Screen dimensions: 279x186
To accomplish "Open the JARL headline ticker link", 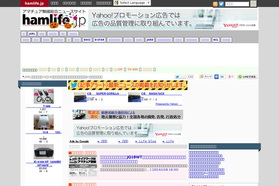I will click(x=63, y=77).
